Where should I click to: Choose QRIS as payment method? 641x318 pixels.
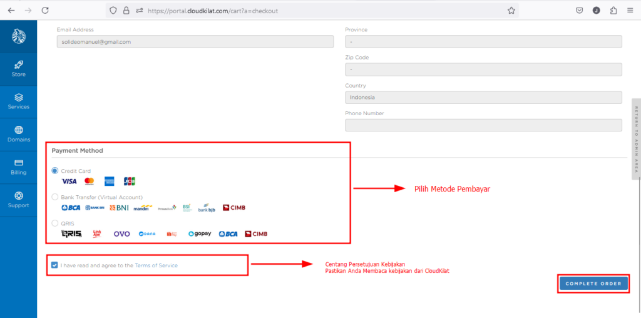55,223
